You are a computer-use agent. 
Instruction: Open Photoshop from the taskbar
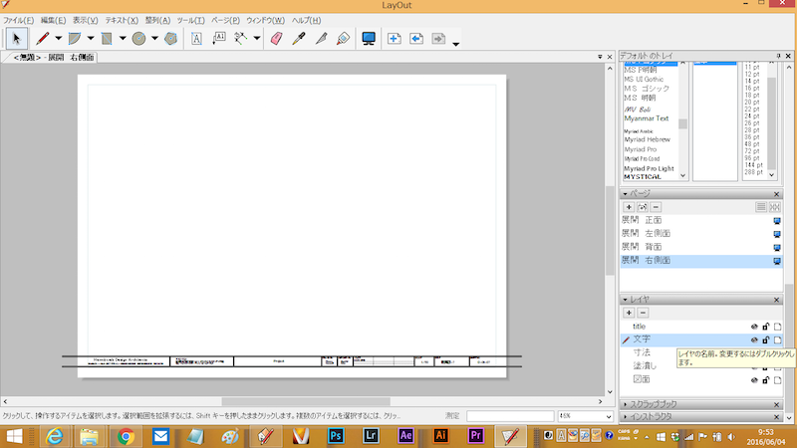coord(336,436)
